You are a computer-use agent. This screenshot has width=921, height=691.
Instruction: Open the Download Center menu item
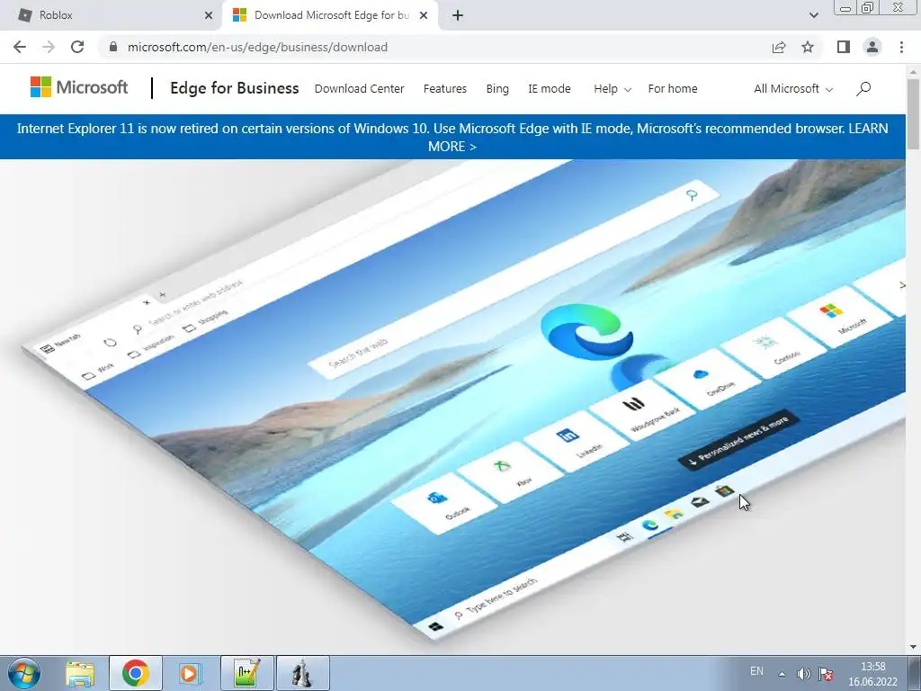360,89
